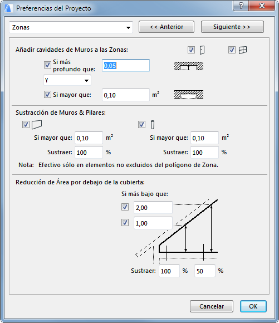This screenshot has height=323, width=279.
Task: Click roof Sustraer 50 percent field
Action: pos(205,271)
